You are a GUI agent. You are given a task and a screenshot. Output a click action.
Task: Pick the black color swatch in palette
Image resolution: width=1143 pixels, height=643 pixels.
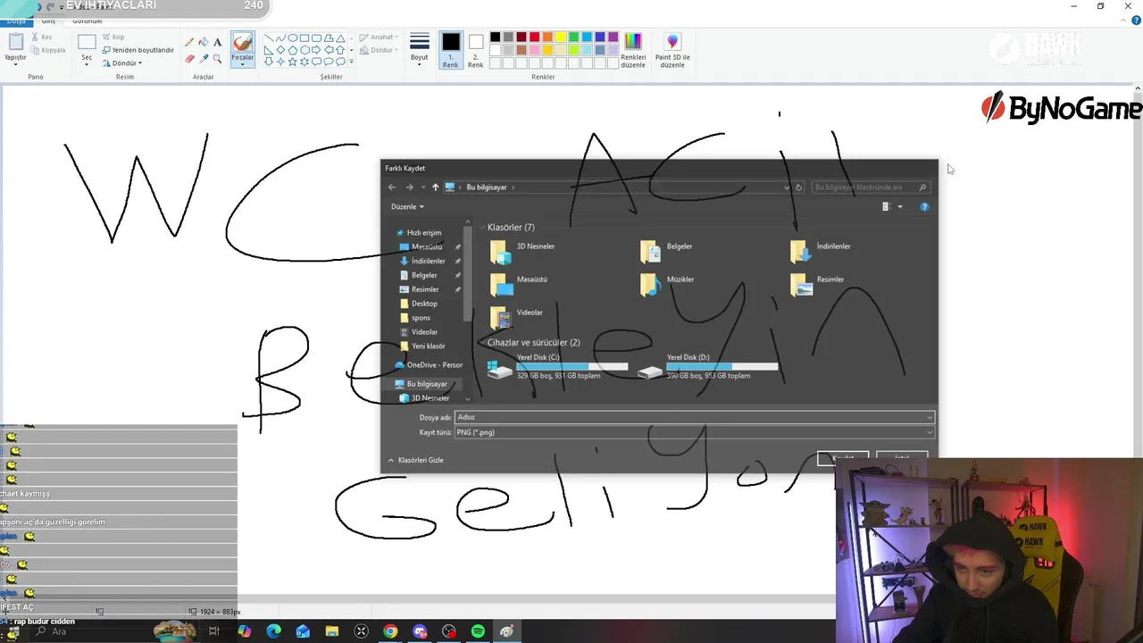(x=495, y=38)
